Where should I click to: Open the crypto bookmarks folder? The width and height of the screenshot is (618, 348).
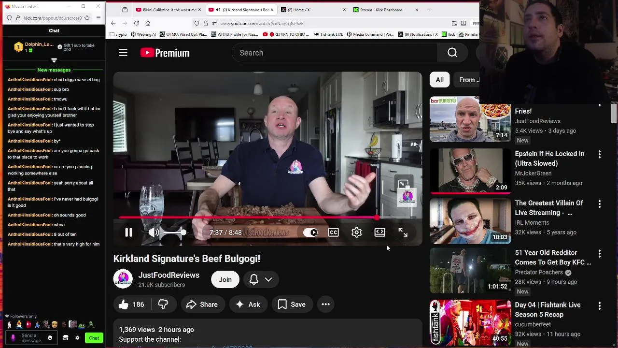118,34
